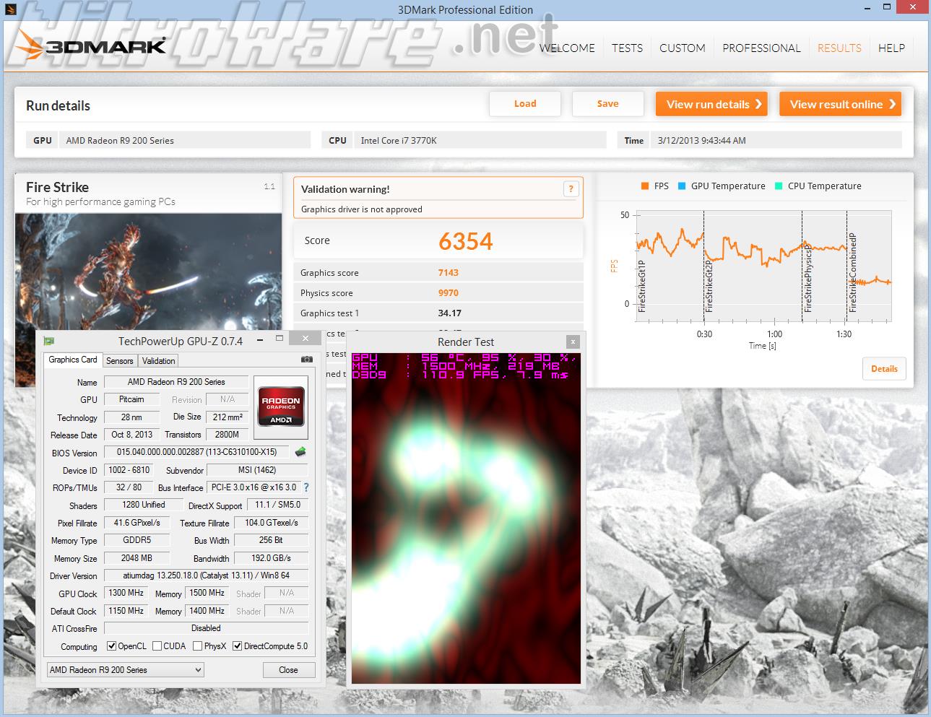Click the GPU-Z title bar app icon
This screenshot has width=931, height=717.
(x=49, y=341)
